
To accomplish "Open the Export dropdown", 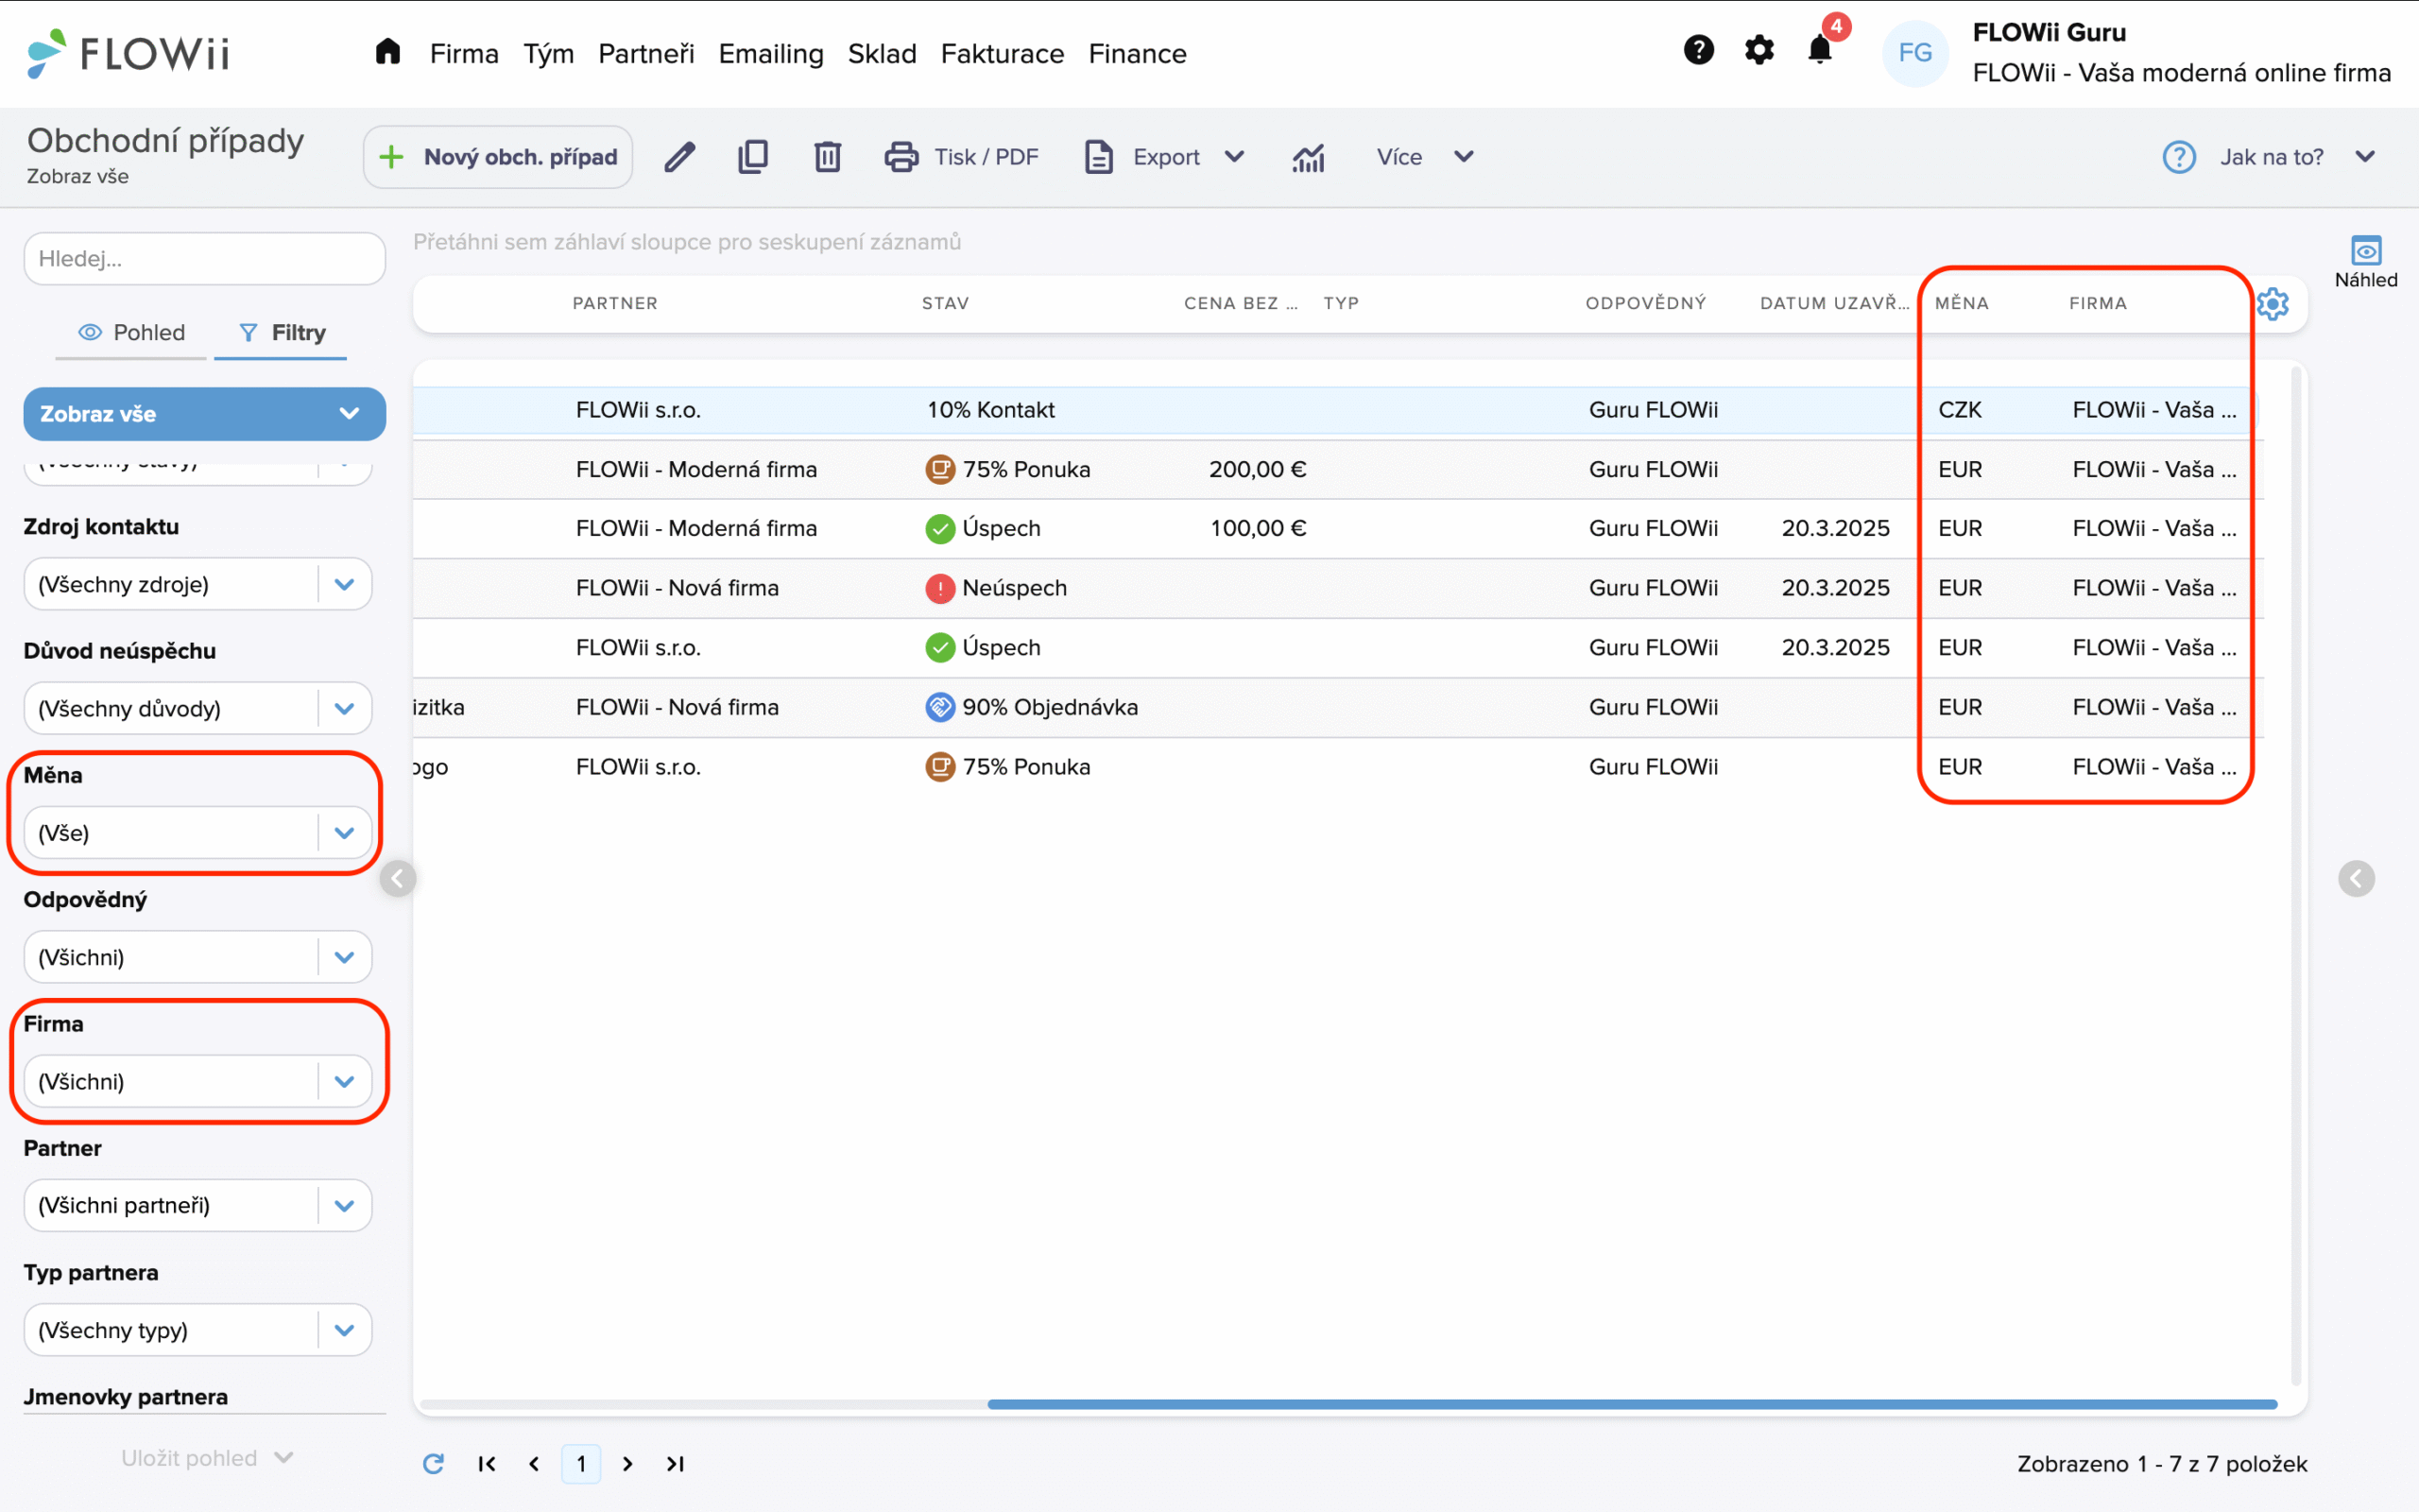I will pos(1165,157).
